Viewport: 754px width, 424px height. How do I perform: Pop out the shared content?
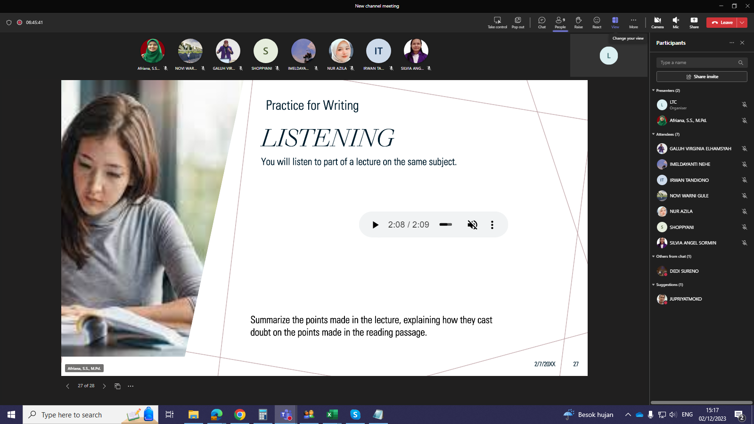click(x=517, y=22)
